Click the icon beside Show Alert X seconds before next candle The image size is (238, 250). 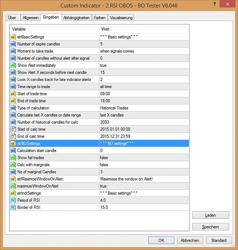coord(13,72)
